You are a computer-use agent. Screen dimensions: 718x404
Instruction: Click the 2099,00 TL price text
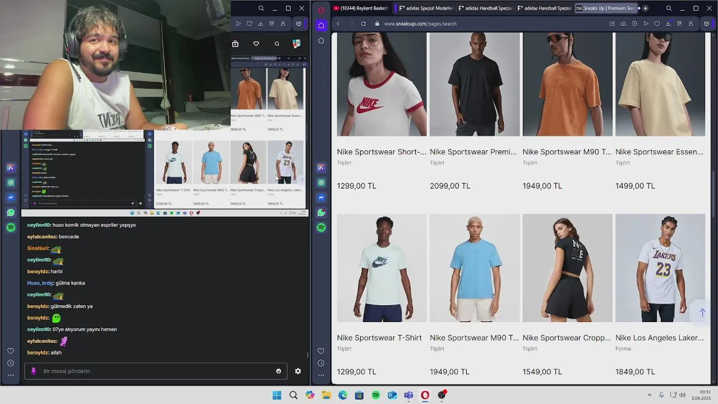pyautogui.click(x=450, y=186)
